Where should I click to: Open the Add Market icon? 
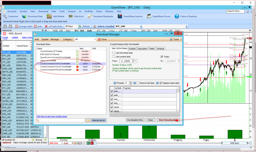click(x=49, y=16)
